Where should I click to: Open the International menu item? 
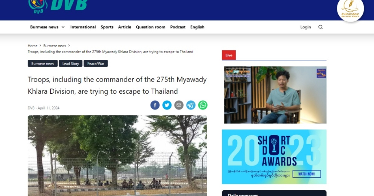[83, 27]
